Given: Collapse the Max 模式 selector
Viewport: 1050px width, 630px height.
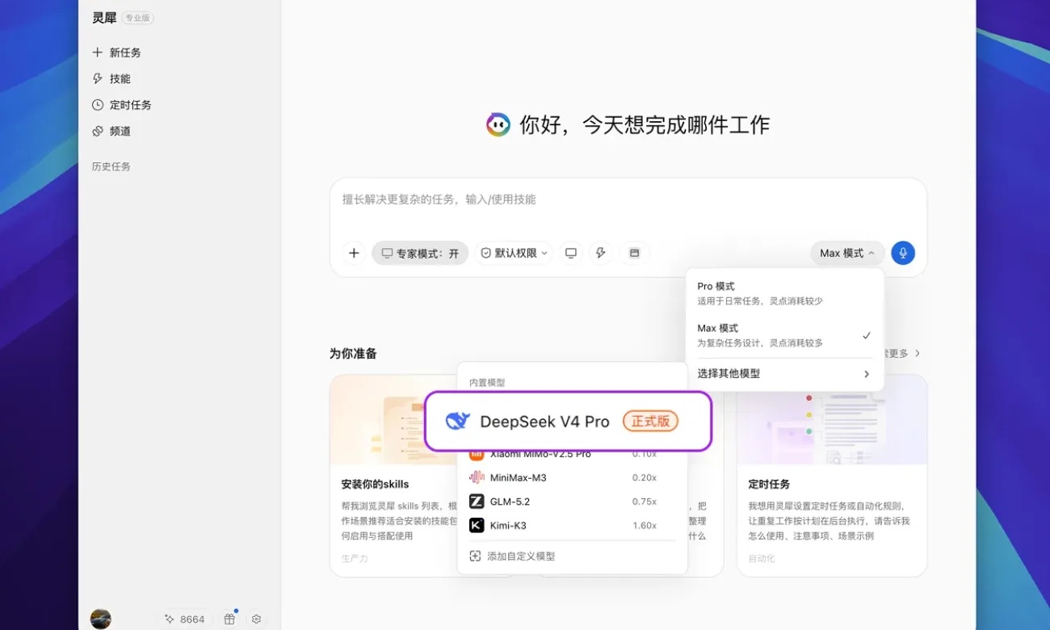Looking at the screenshot, I should click(847, 253).
